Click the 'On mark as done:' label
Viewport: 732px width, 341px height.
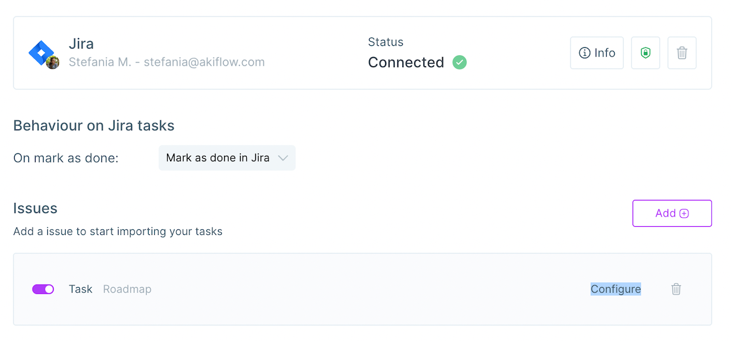[x=66, y=158]
